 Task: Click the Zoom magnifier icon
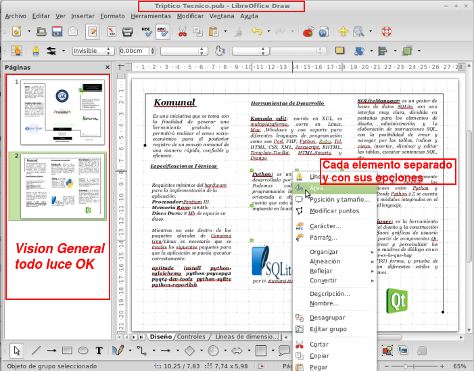359,31
